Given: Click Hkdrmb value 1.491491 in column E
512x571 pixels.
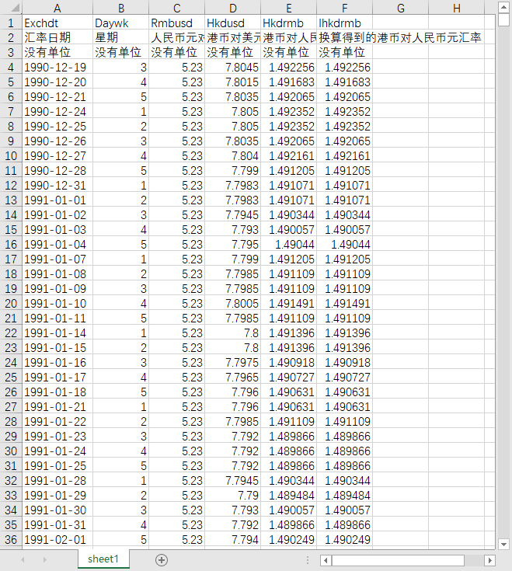Looking at the screenshot, I should click(x=288, y=303).
